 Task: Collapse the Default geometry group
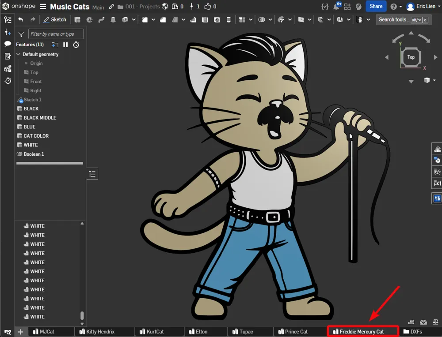(18, 54)
